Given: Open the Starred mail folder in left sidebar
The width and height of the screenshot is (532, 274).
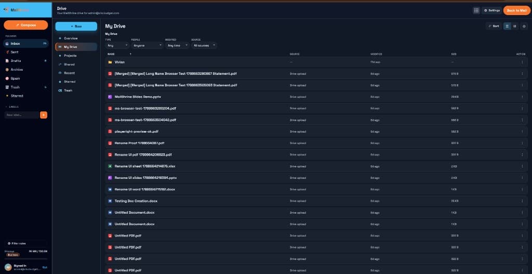Looking at the screenshot, I should click(x=26, y=96).
